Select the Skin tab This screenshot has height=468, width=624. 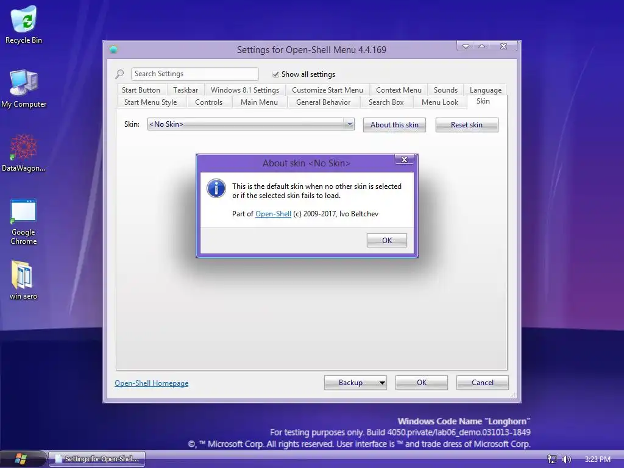point(483,101)
